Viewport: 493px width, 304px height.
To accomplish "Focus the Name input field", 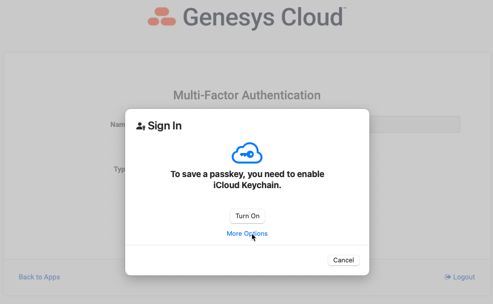I will (415, 124).
